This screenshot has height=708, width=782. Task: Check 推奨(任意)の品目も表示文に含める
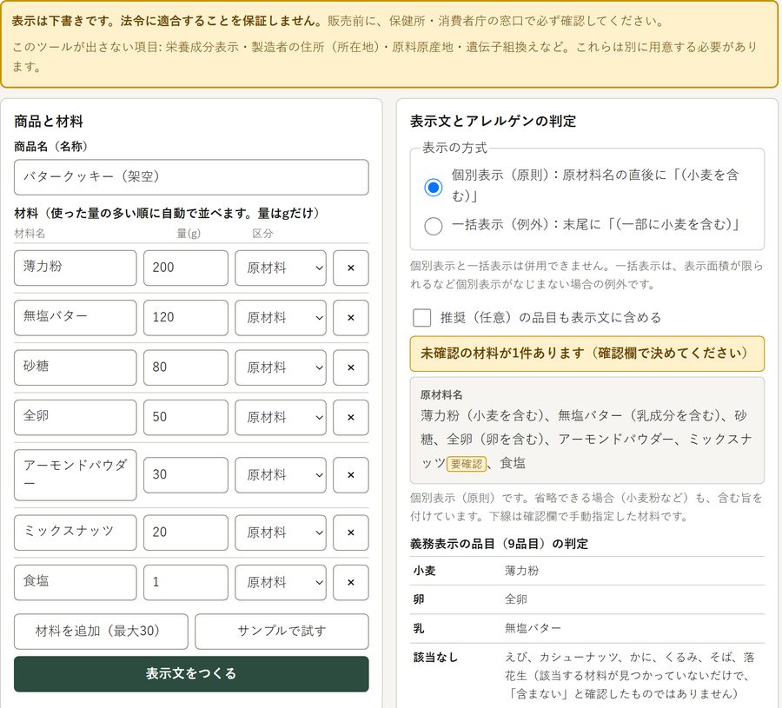coord(422,318)
